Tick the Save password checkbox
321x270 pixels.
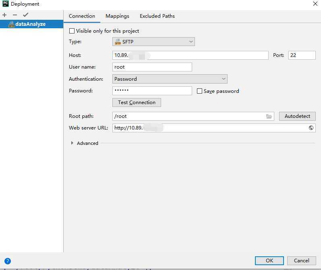click(199, 91)
